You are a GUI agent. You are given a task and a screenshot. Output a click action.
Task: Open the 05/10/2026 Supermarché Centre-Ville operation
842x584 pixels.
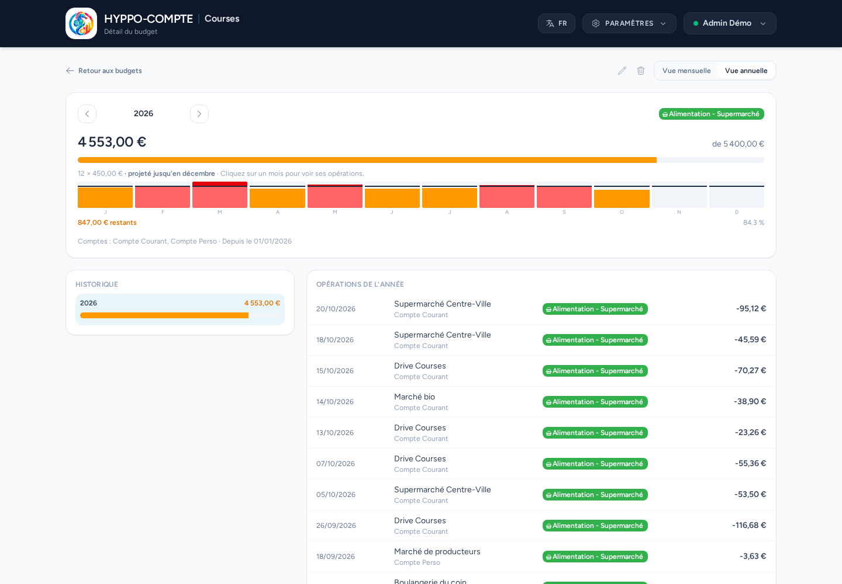[541, 495]
